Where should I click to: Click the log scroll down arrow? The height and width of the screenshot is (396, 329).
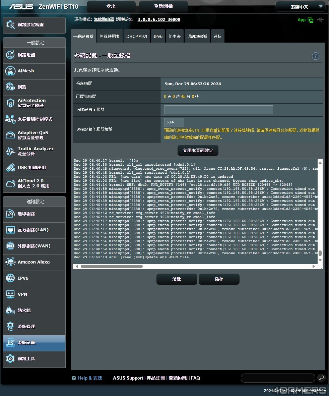coord(320,260)
